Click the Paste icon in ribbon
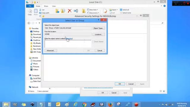Screen dimensions: 190x107 point(36,12)
